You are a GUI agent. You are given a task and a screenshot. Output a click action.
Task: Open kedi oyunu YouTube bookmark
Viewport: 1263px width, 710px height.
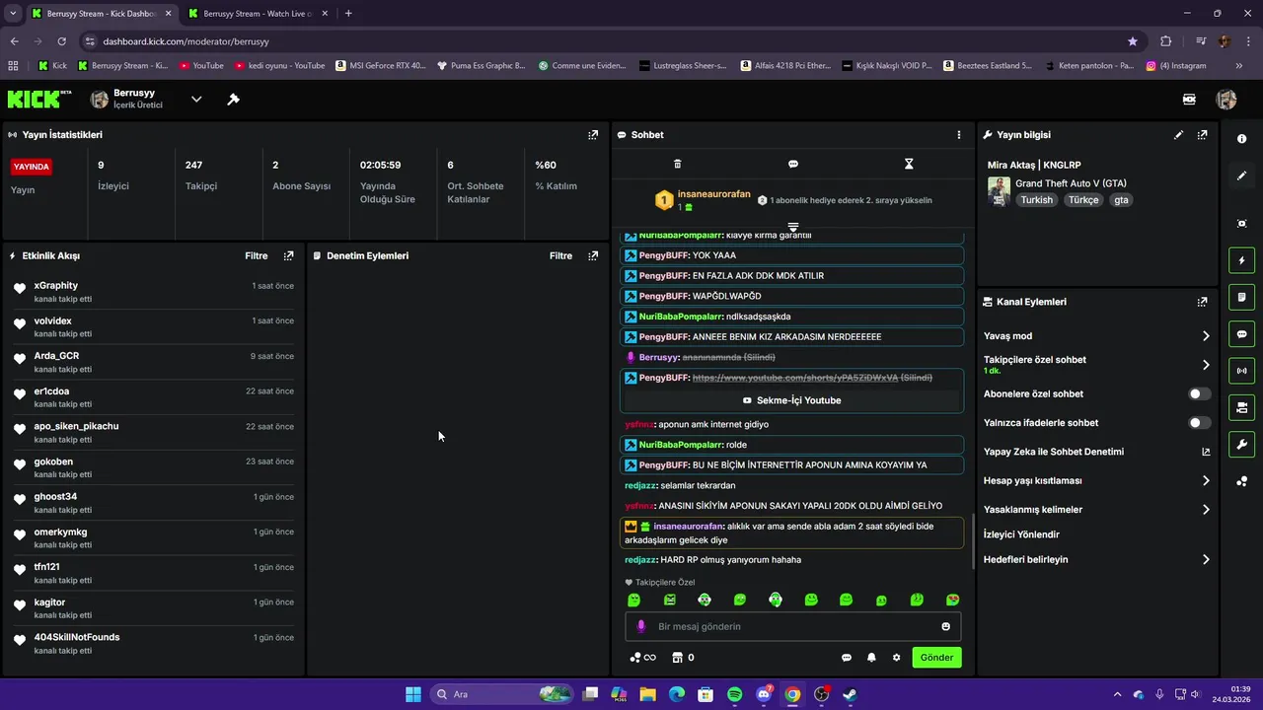279,66
